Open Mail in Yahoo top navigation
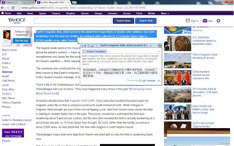 tap(19, 14)
